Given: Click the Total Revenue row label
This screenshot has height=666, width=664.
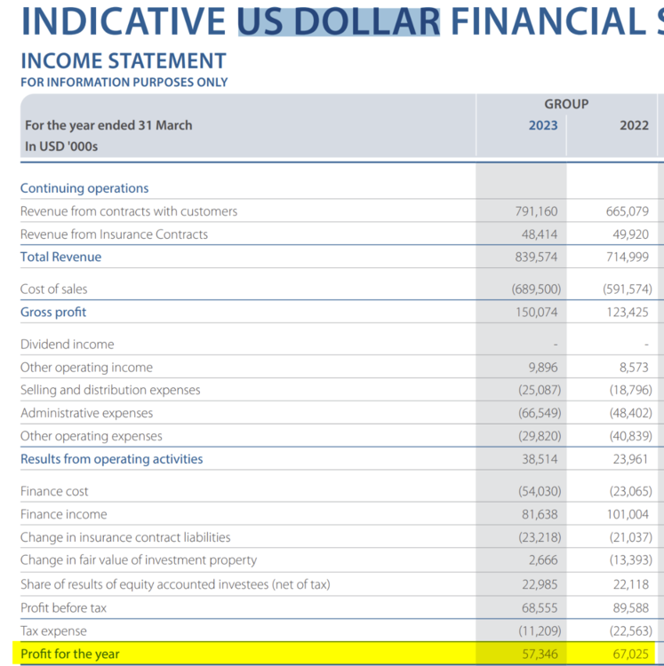Looking at the screenshot, I should (x=60, y=257).
